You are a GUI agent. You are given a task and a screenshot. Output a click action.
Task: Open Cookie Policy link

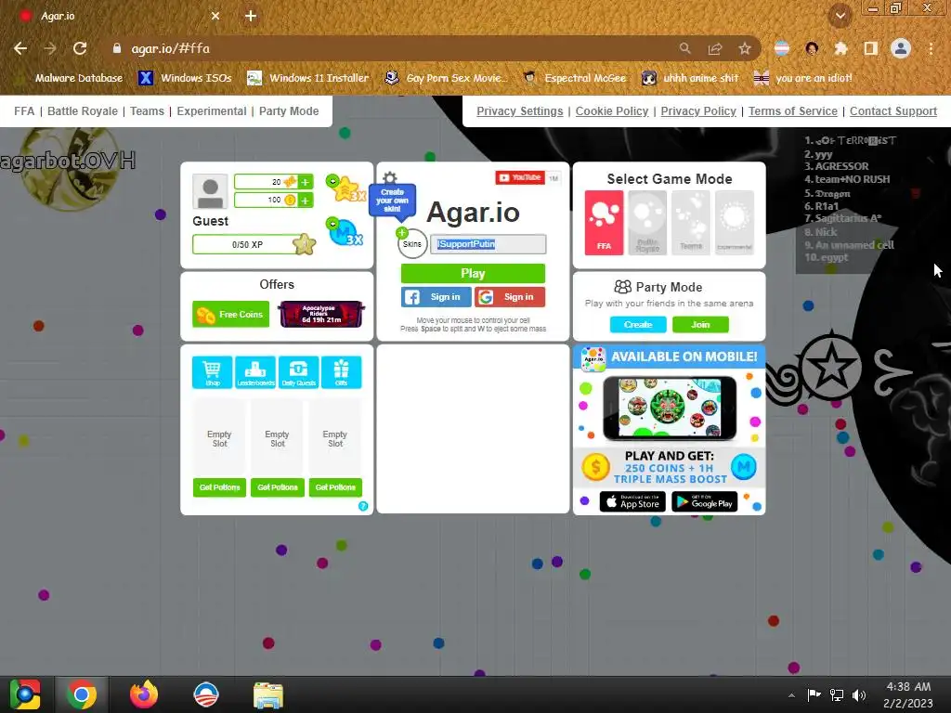[x=612, y=111]
